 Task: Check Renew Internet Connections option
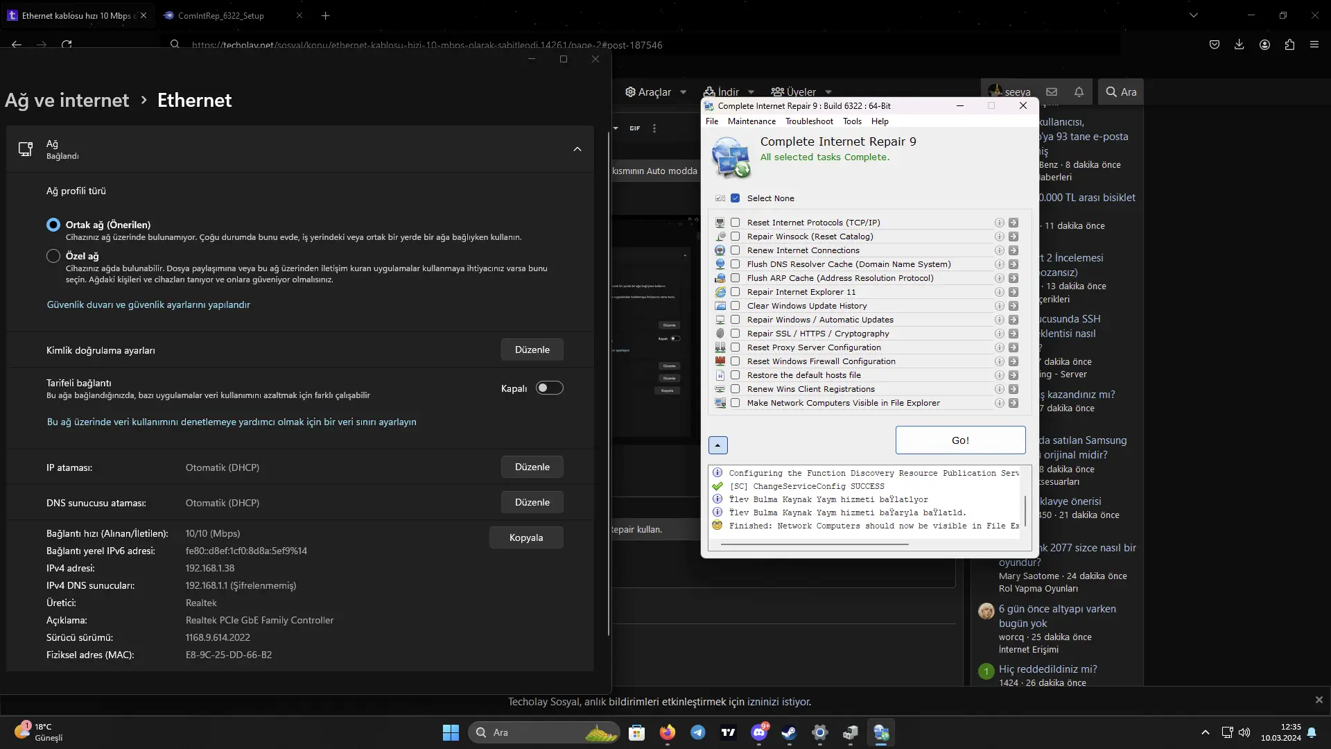(x=736, y=250)
